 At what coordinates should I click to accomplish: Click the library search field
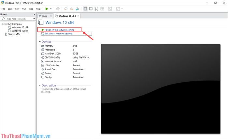click(x=18, y=19)
